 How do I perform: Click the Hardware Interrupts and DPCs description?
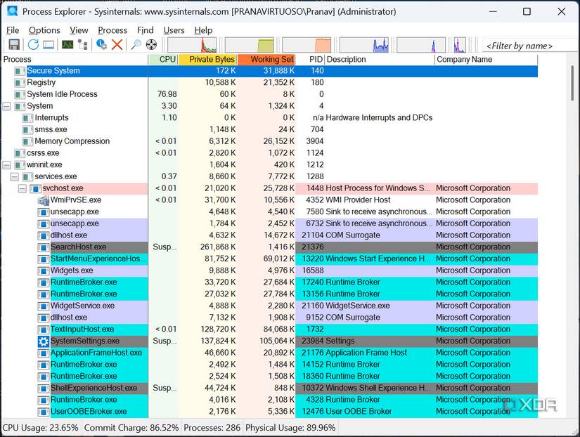tap(379, 118)
